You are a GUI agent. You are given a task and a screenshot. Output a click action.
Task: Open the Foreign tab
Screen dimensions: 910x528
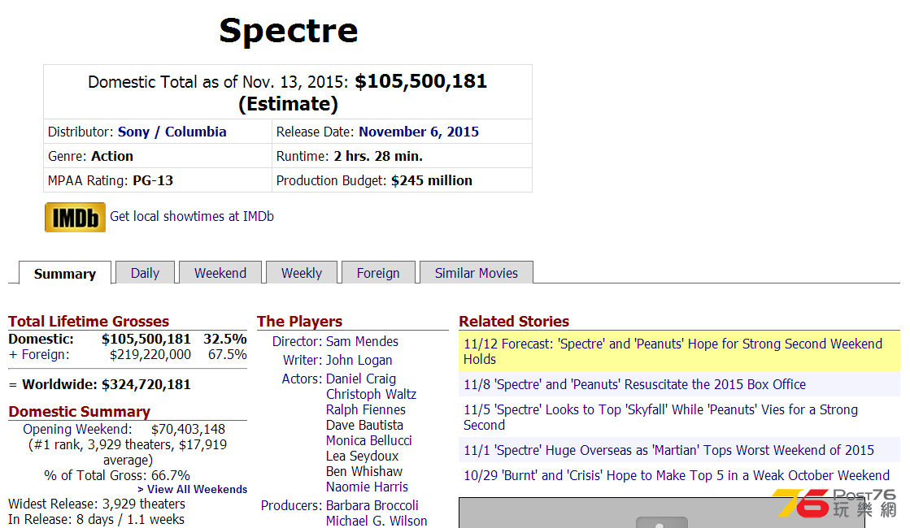coord(378,272)
